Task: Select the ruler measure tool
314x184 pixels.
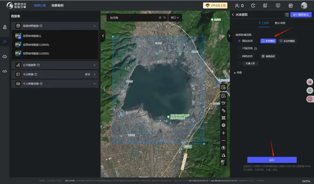Action: point(224,110)
